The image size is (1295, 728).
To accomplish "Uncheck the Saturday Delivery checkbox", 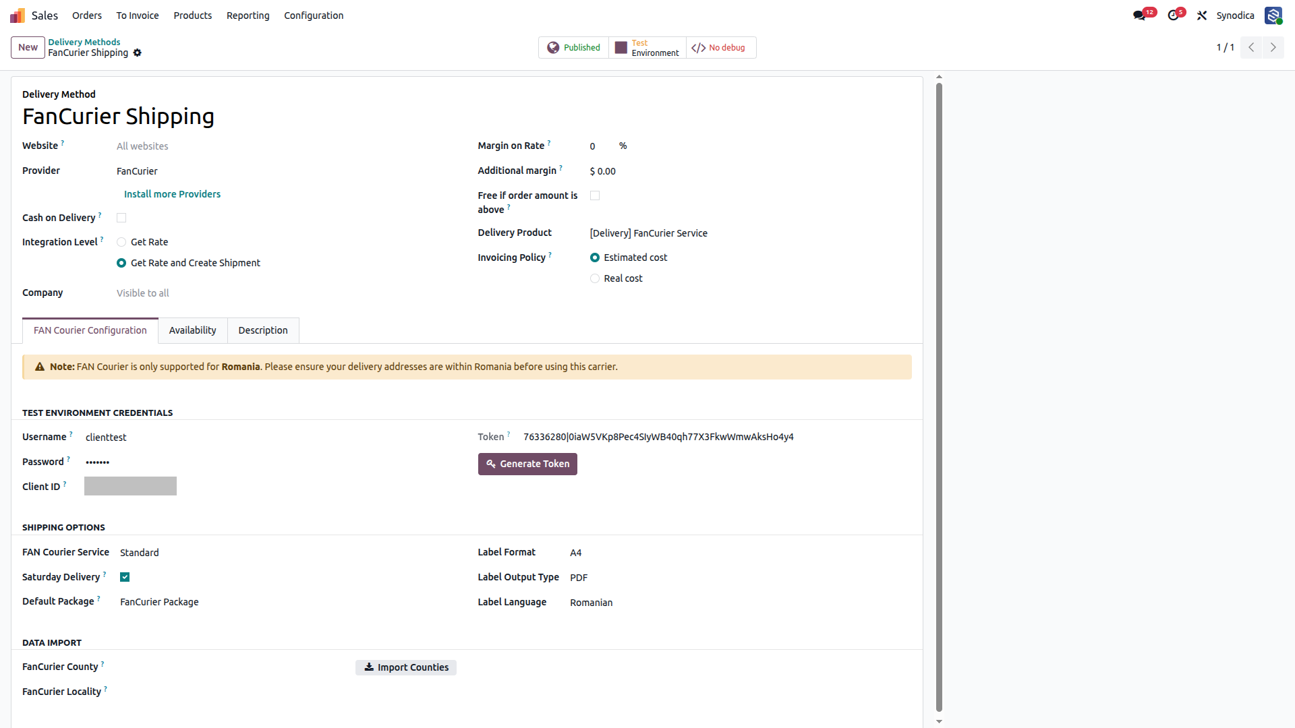I will click(125, 577).
